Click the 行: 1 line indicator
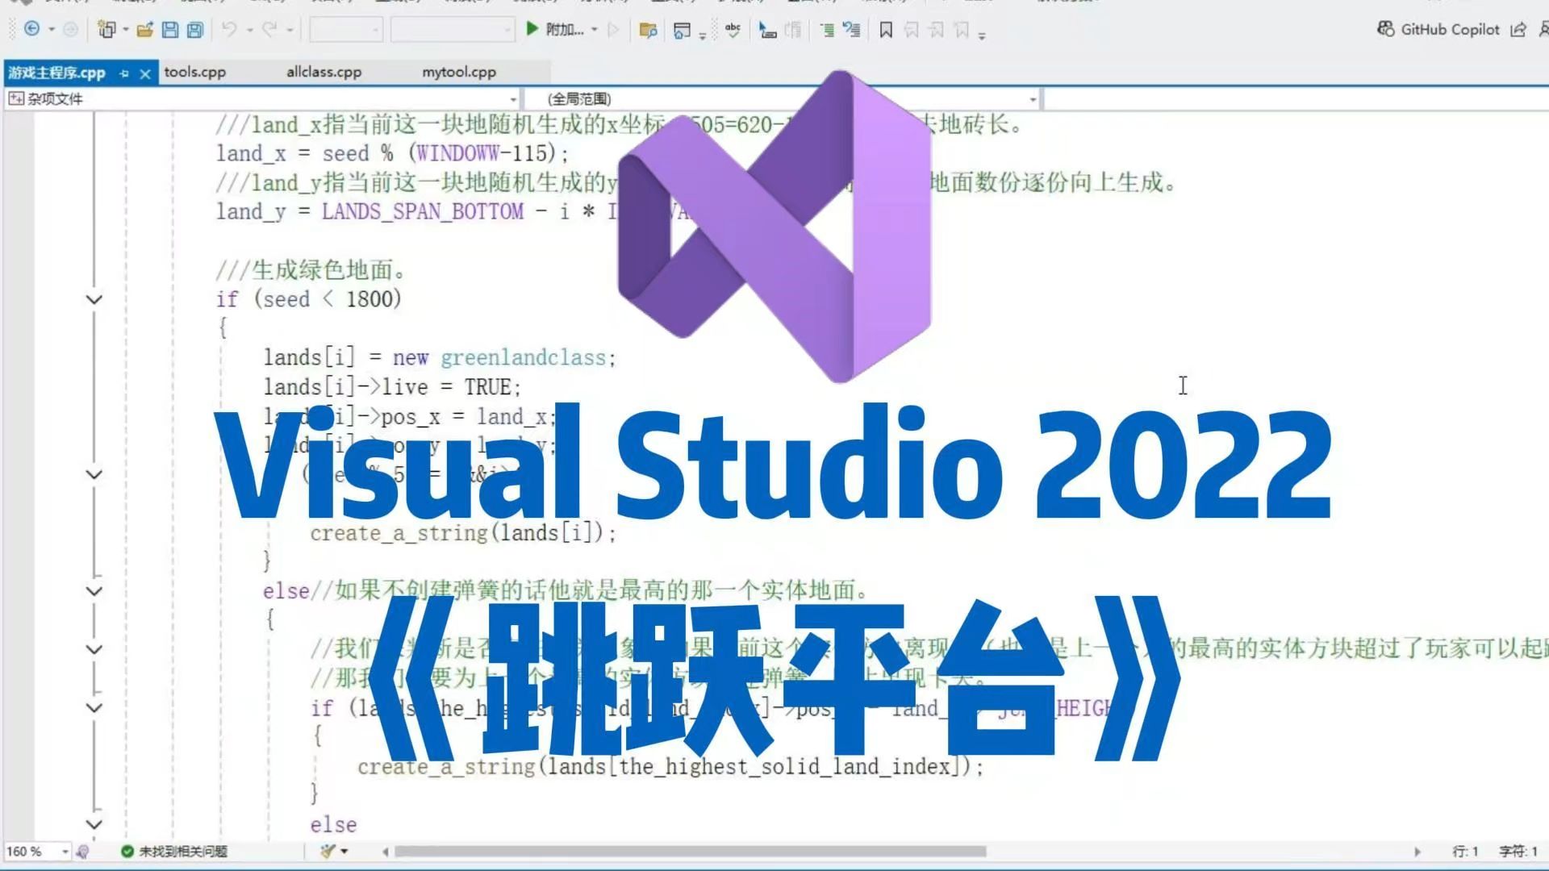This screenshot has height=871, width=1549. pos(1465,851)
